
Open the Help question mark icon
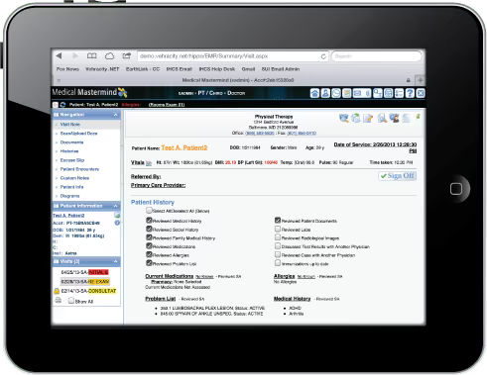pos(410,93)
